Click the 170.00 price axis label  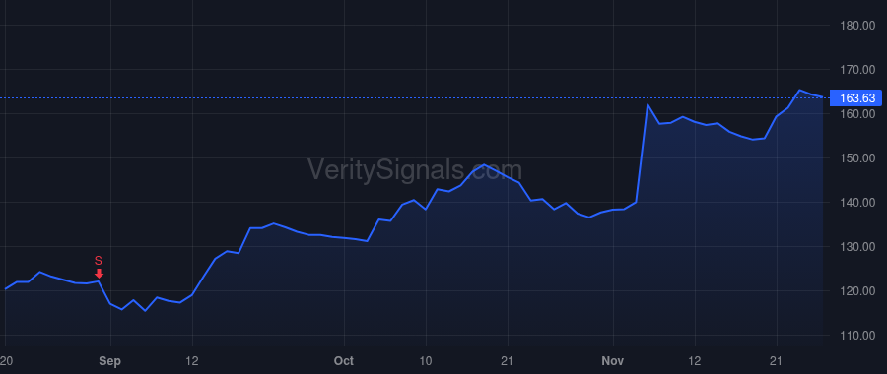coord(857,70)
